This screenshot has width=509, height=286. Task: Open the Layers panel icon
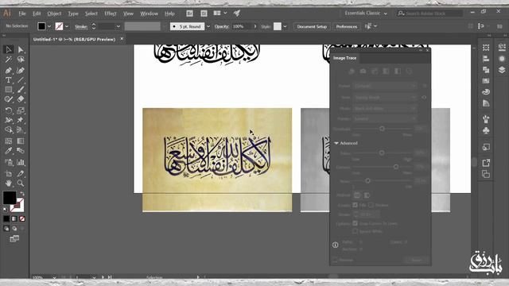(x=502, y=70)
